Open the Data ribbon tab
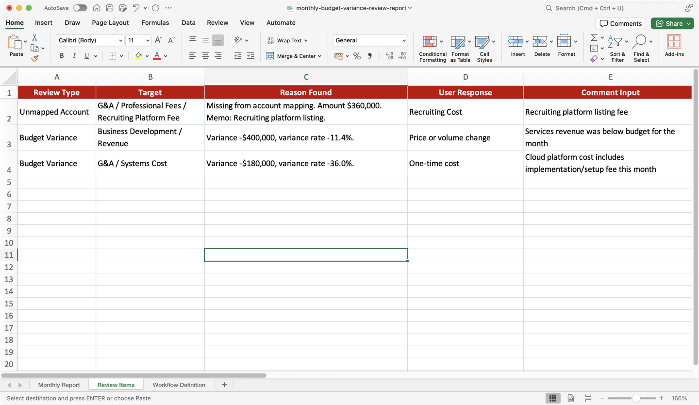This screenshot has width=699, height=405. [x=188, y=23]
